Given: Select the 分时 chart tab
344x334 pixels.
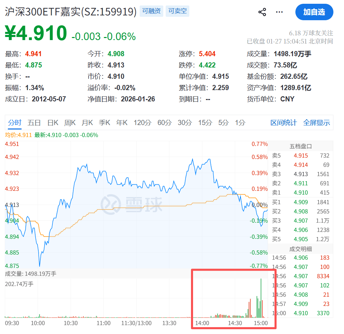Looking at the screenshot, I should pyautogui.click(x=15, y=123).
